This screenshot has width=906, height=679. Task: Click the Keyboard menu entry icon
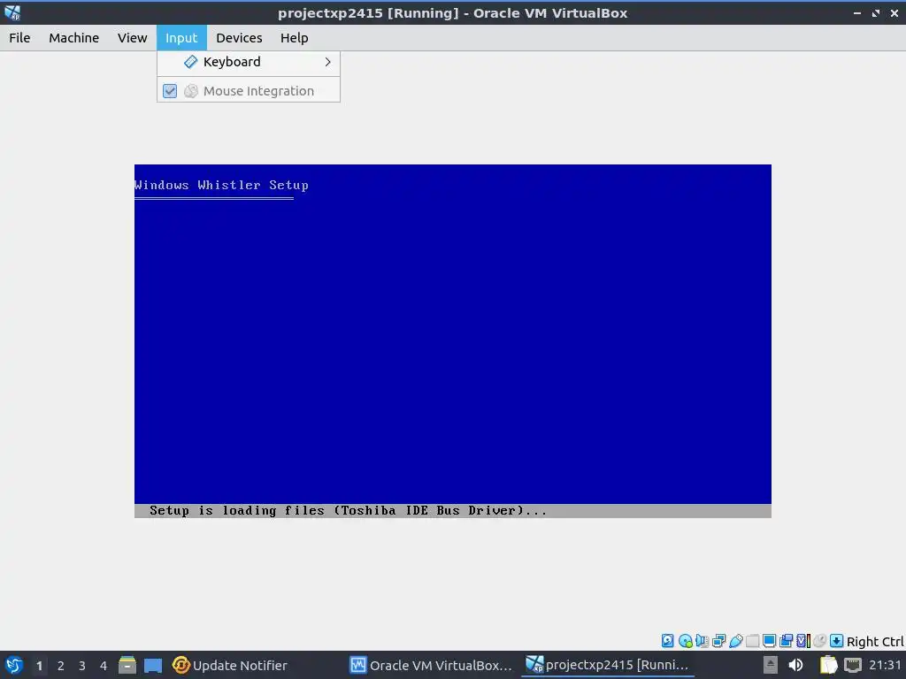pyautogui.click(x=190, y=62)
